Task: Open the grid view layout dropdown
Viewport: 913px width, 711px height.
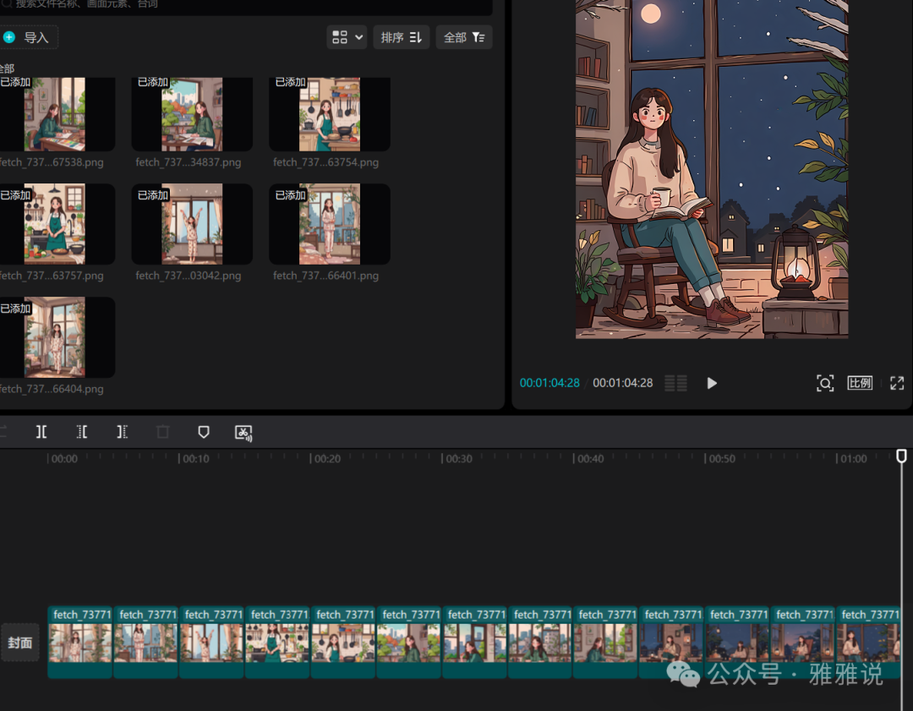Action: (347, 37)
